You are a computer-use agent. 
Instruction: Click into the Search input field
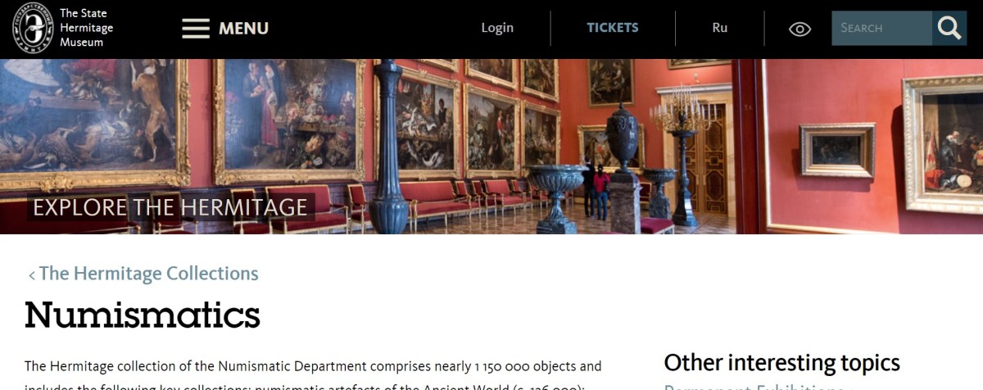[882, 28]
